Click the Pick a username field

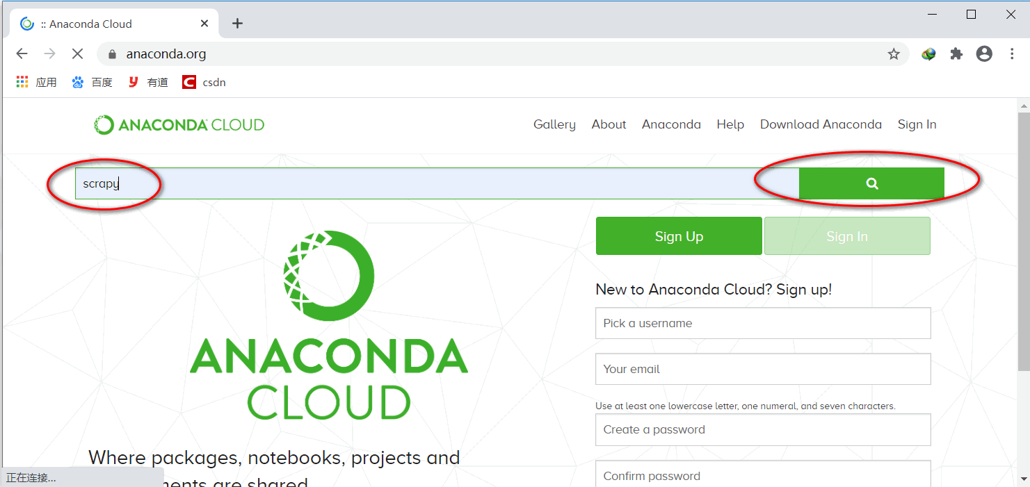(763, 323)
